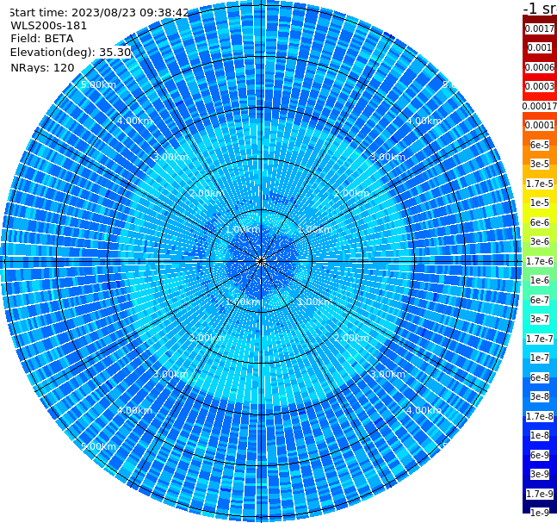Click the 1.7e-8 colorbar value
557x523 pixels.
(x=540, y=416)
